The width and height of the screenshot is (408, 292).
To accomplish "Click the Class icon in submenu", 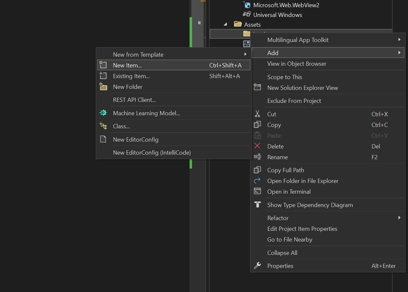I will [x=103, y=126].
